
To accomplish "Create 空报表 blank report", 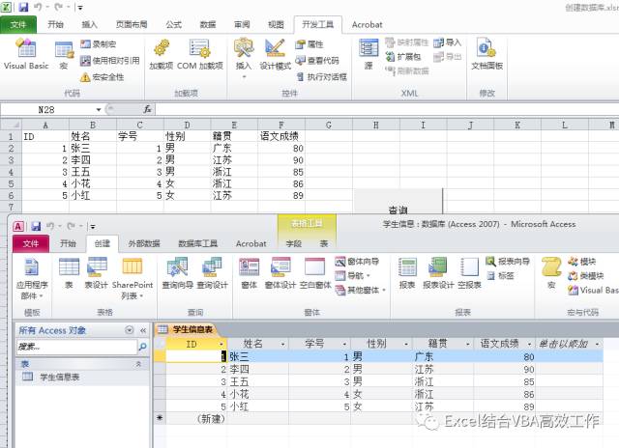I will coord(469,273).
